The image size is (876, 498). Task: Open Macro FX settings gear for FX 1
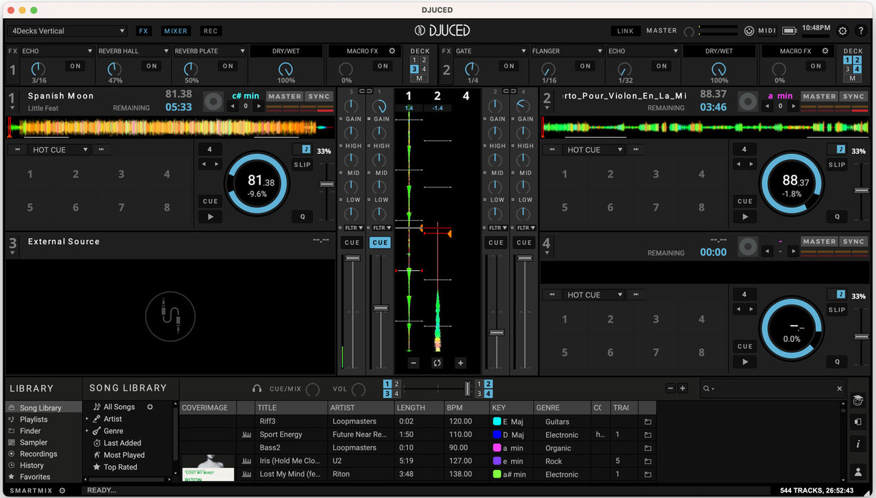click(392, 51)
